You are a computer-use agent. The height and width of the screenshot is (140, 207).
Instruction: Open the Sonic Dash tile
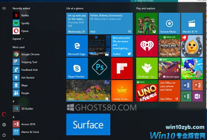pos(192,68)
